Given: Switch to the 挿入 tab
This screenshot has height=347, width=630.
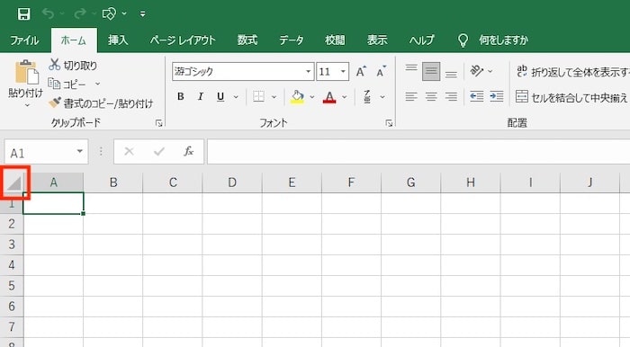Looking at the screenshot, I should (118, 40).
